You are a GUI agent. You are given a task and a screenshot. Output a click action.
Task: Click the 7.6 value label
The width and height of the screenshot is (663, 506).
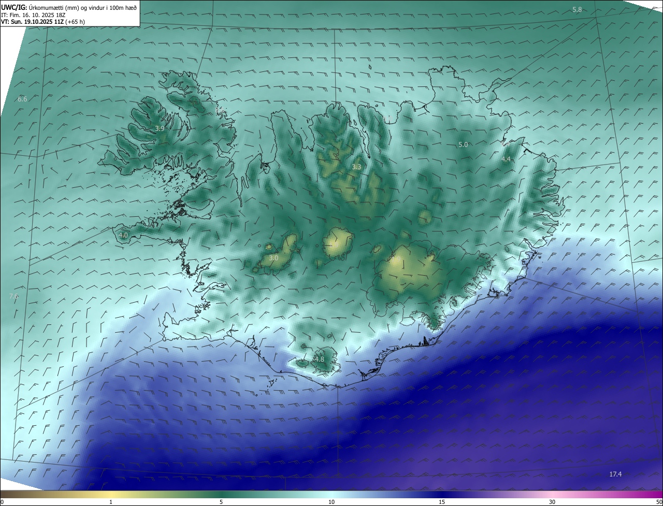[13, 296]
